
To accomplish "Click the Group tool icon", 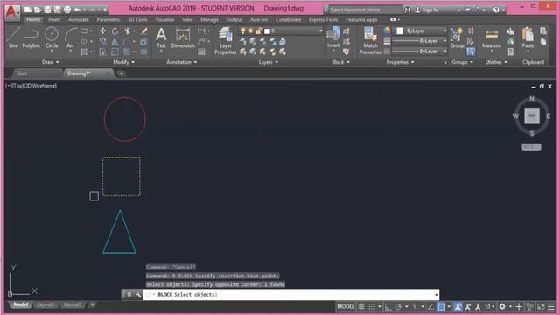I will [x=457, y=38].
